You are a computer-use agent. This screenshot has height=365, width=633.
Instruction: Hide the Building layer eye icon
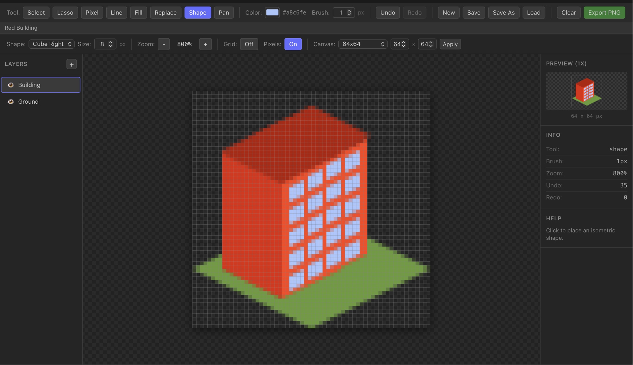pyautogui.click(x=11, y=85)
